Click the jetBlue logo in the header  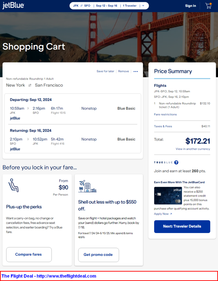pyautogui.click(x=13, y=6)
